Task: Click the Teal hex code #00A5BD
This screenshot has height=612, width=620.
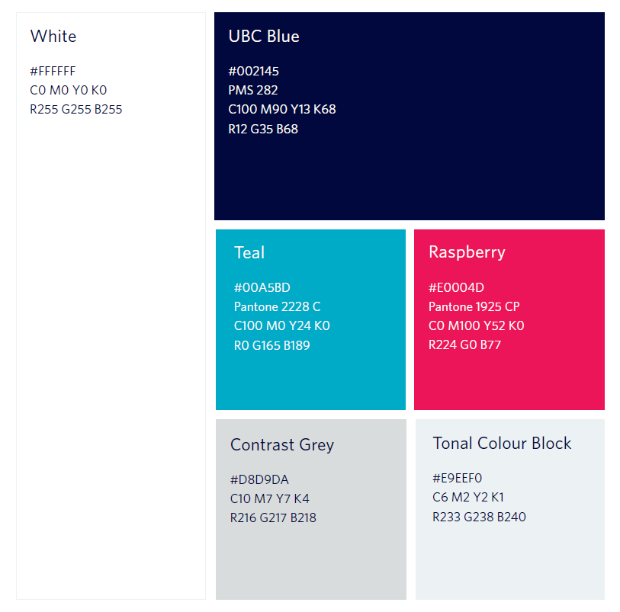Action: pos(262,287)
